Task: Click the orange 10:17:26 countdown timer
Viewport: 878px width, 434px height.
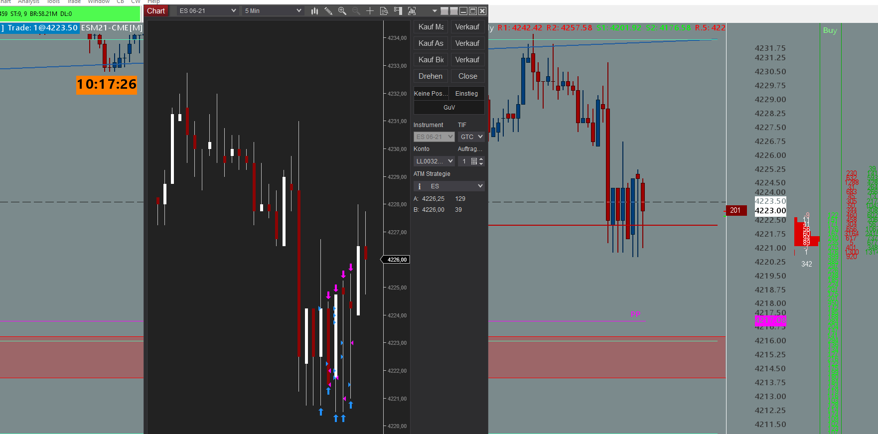Action: (107, 84)
